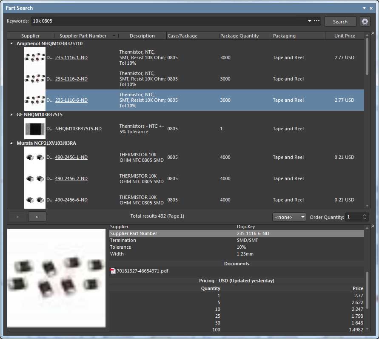This screenshot has height=339, width=379.
Task: Open the <none> grouping dropdown
Action: pos(289,217)
